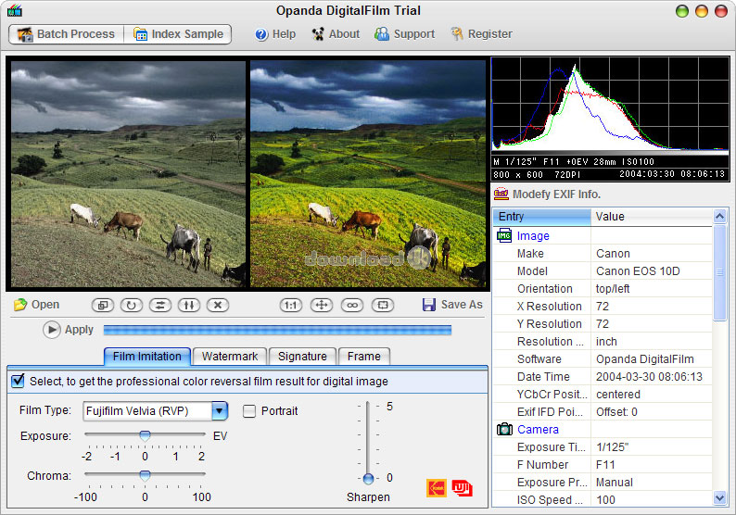Screen dimensions: 736x515
Task: Select the Orientation entry row
Action: 603,289
